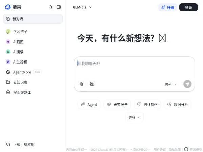This screenshot has width=203, height=152.
Task: Click the 清言 logo icon
Action: 8,7
